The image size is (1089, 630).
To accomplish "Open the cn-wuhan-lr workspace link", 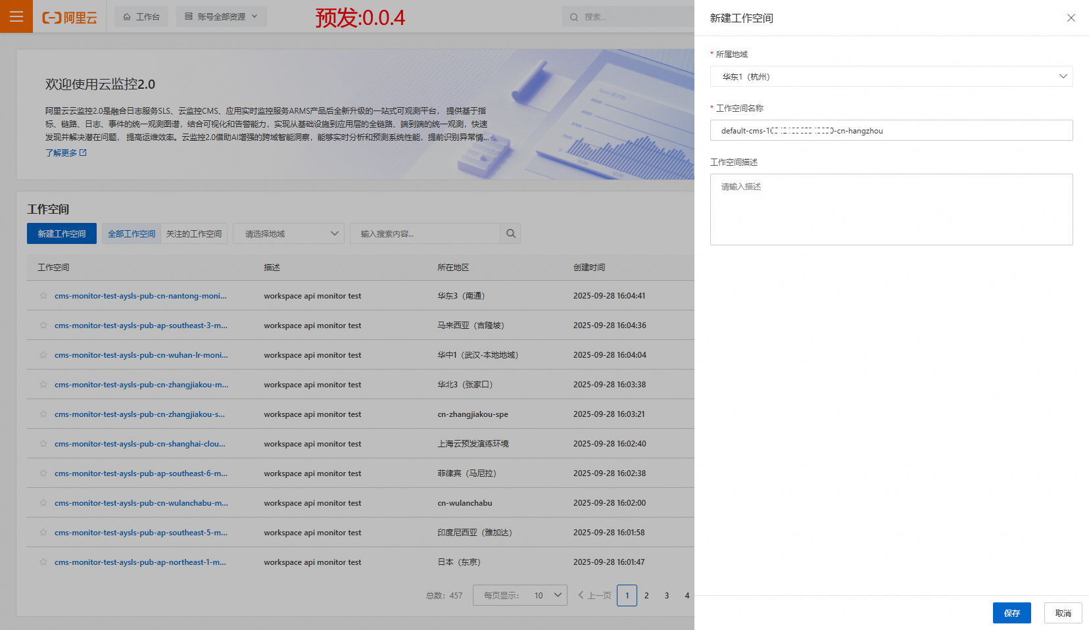I will [x=141, y=355].
